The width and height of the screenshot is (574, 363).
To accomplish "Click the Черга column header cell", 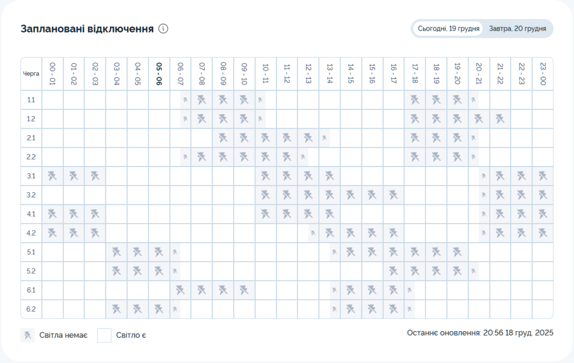I will coord(31,73).
